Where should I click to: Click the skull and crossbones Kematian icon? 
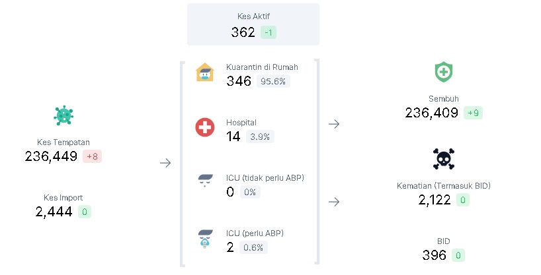pyautogui.click(x=443, y=159)
